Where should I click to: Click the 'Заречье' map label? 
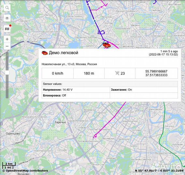60,122
